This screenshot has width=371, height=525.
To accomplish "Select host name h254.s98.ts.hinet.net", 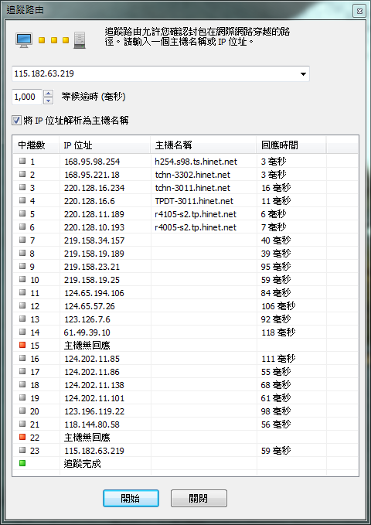I will pos(196,162).
